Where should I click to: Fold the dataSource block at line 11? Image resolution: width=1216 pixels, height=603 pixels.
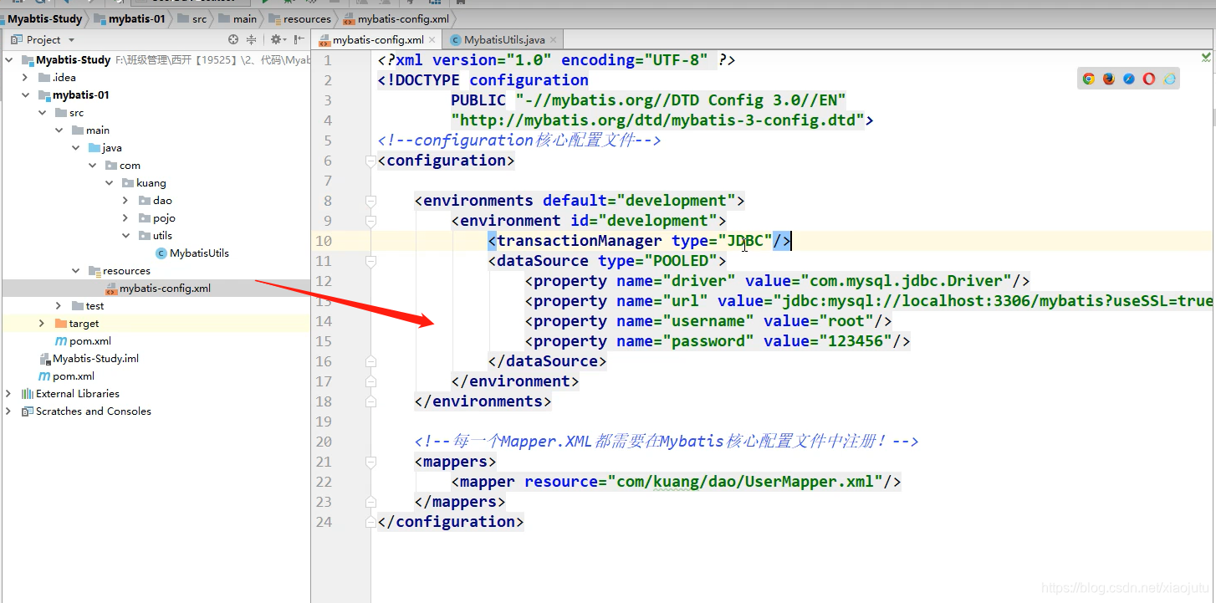(x=370, y=261)
